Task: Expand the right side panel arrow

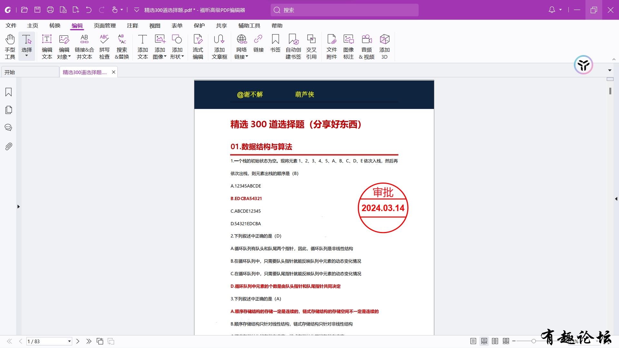Action: [x=616, y=199]
